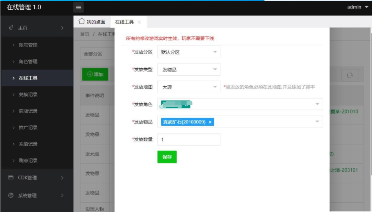The width and height of the screenshot is (372, 212).
Task: Open the 发放分区 dropdown
Action: pyautogui.click(x=189, y=52)
